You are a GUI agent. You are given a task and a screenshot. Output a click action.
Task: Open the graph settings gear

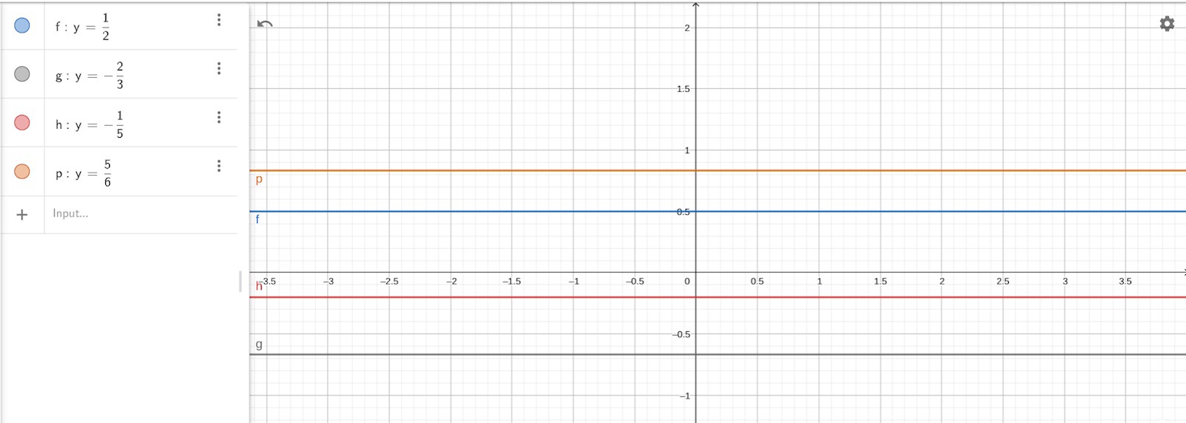click(1167, 24)
